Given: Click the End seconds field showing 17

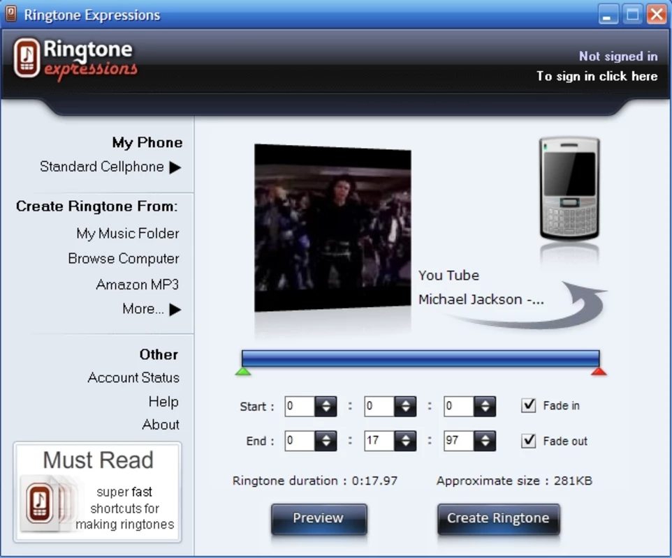Looking at the screenshot, I should (380, 441).
